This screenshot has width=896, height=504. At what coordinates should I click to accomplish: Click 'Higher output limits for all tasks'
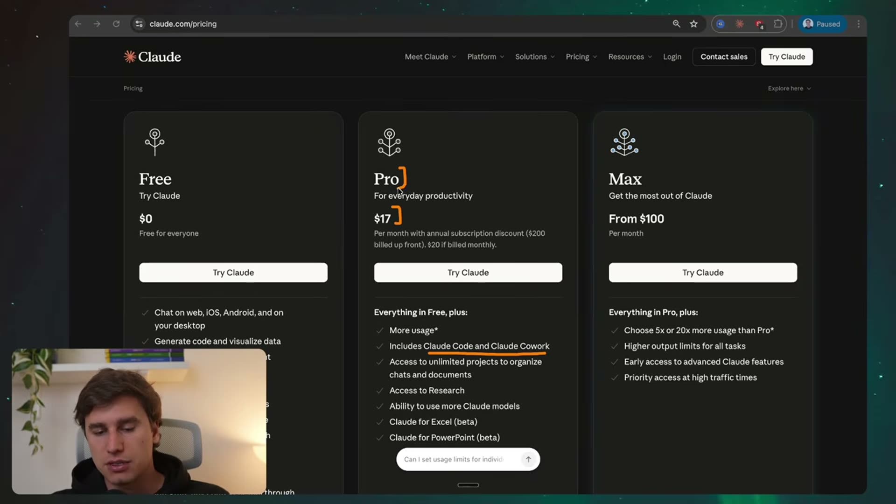tap(685, 346)
